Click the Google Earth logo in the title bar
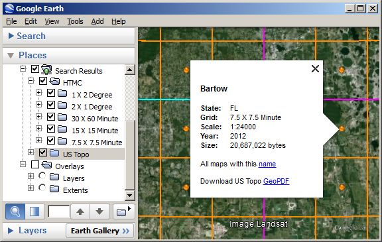This screenshot has height=242, width=382. [x=9, y=9]
